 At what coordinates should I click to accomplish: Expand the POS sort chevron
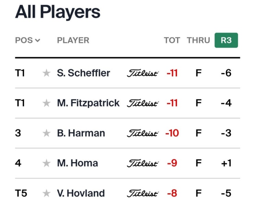pos(37,40)
